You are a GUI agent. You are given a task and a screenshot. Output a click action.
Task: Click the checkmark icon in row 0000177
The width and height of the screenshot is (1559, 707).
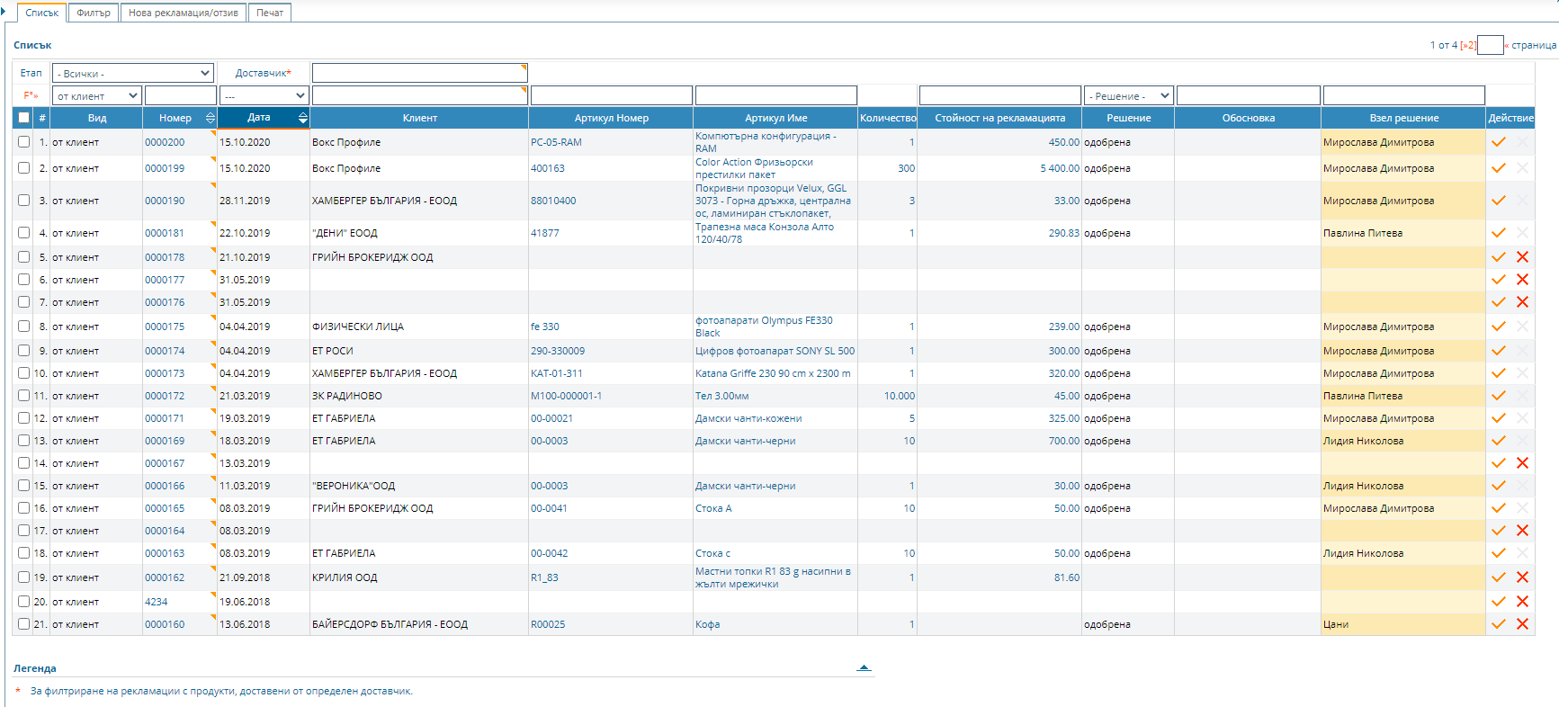point(1498,280)
